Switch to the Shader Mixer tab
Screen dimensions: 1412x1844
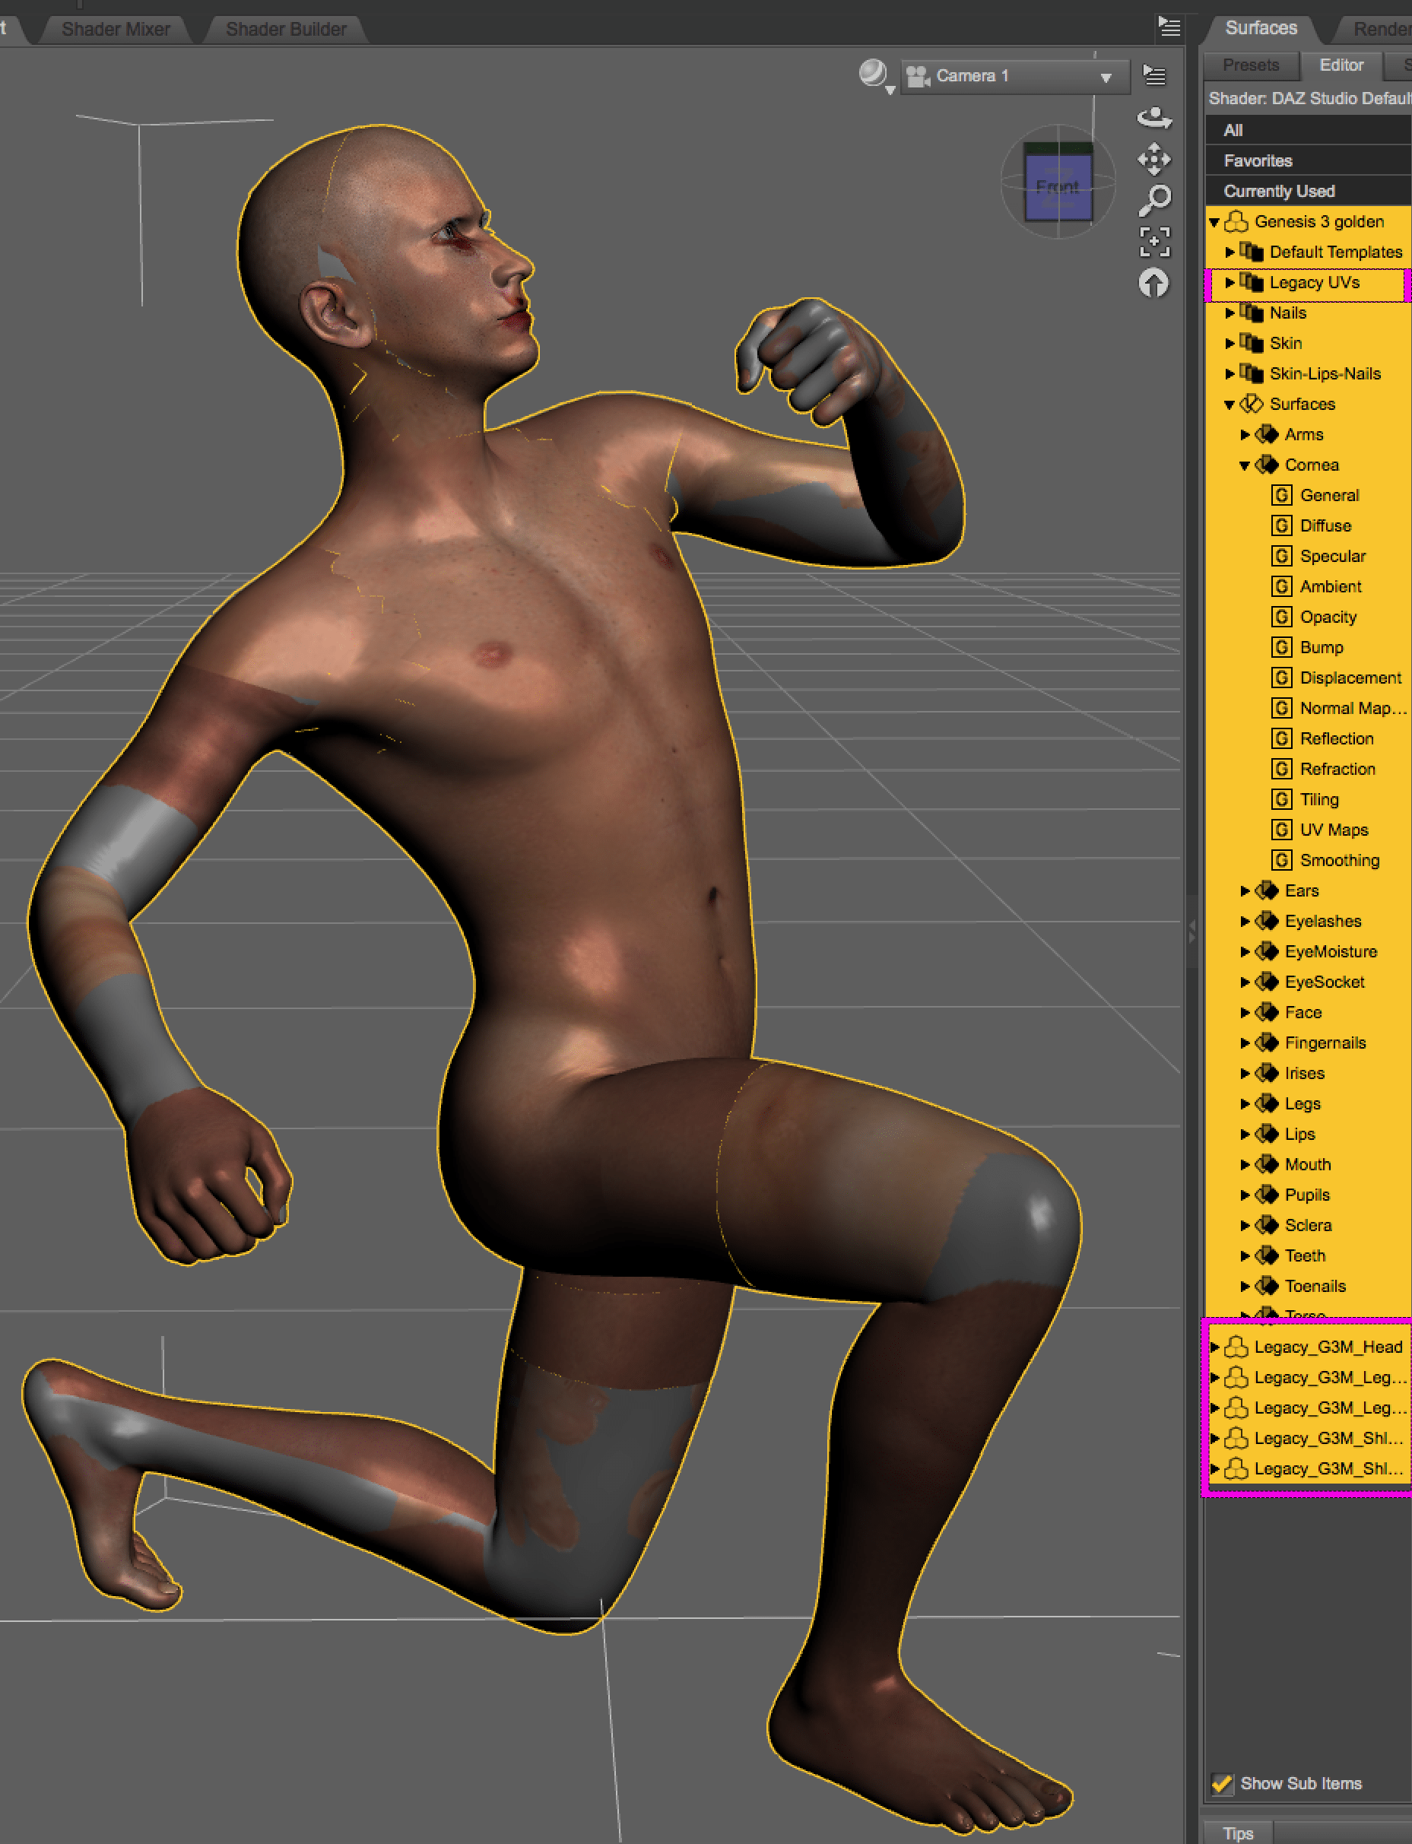tap(115, 30)
